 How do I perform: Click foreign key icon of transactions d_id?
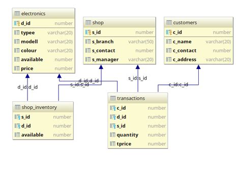click(113, 117)
